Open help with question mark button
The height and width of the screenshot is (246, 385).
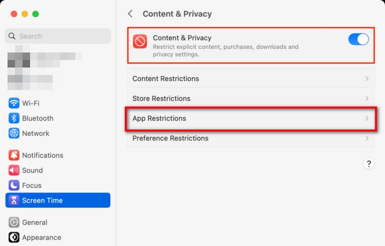point(369,163)
